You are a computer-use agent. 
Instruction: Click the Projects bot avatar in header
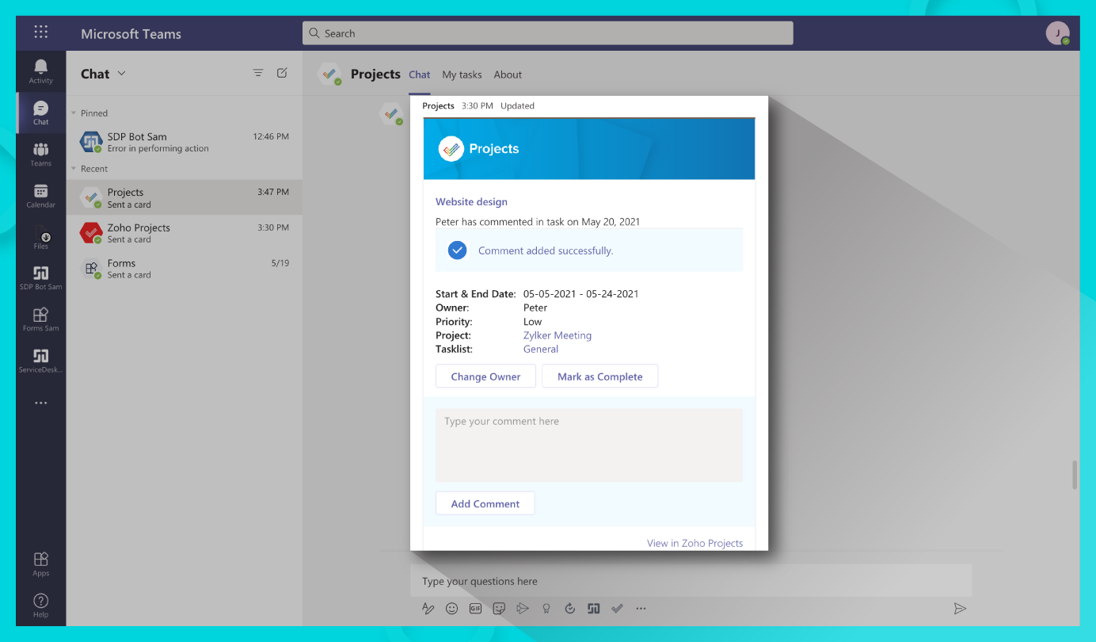[329, 75]
